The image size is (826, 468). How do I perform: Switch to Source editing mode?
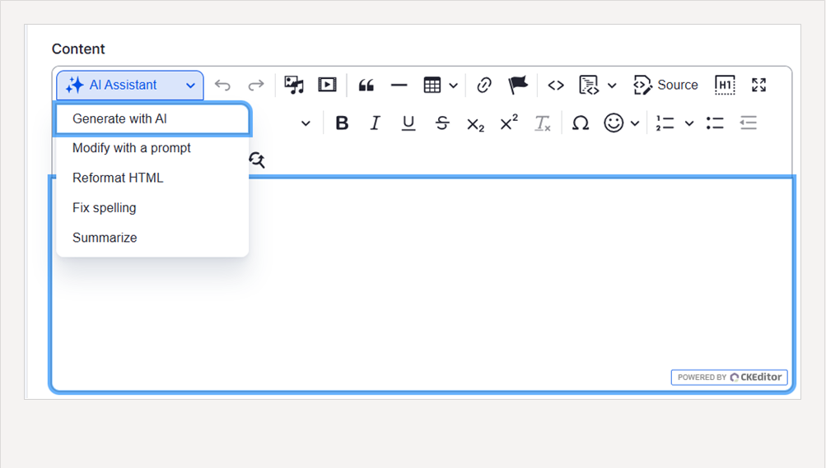666,85
